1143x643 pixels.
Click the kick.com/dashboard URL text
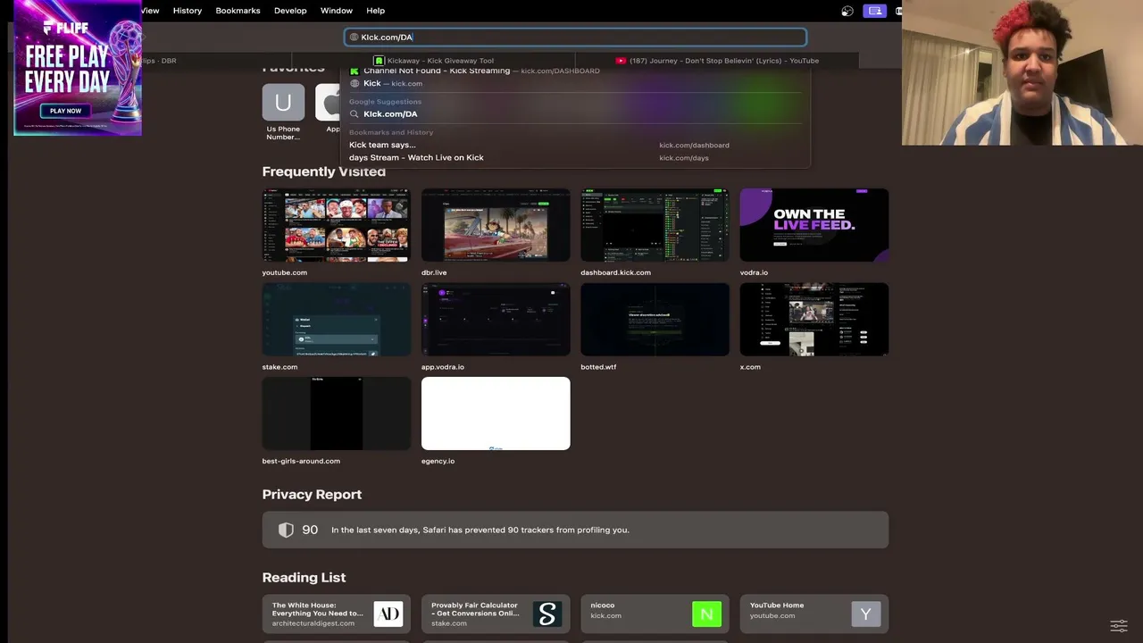click(694, 146)
